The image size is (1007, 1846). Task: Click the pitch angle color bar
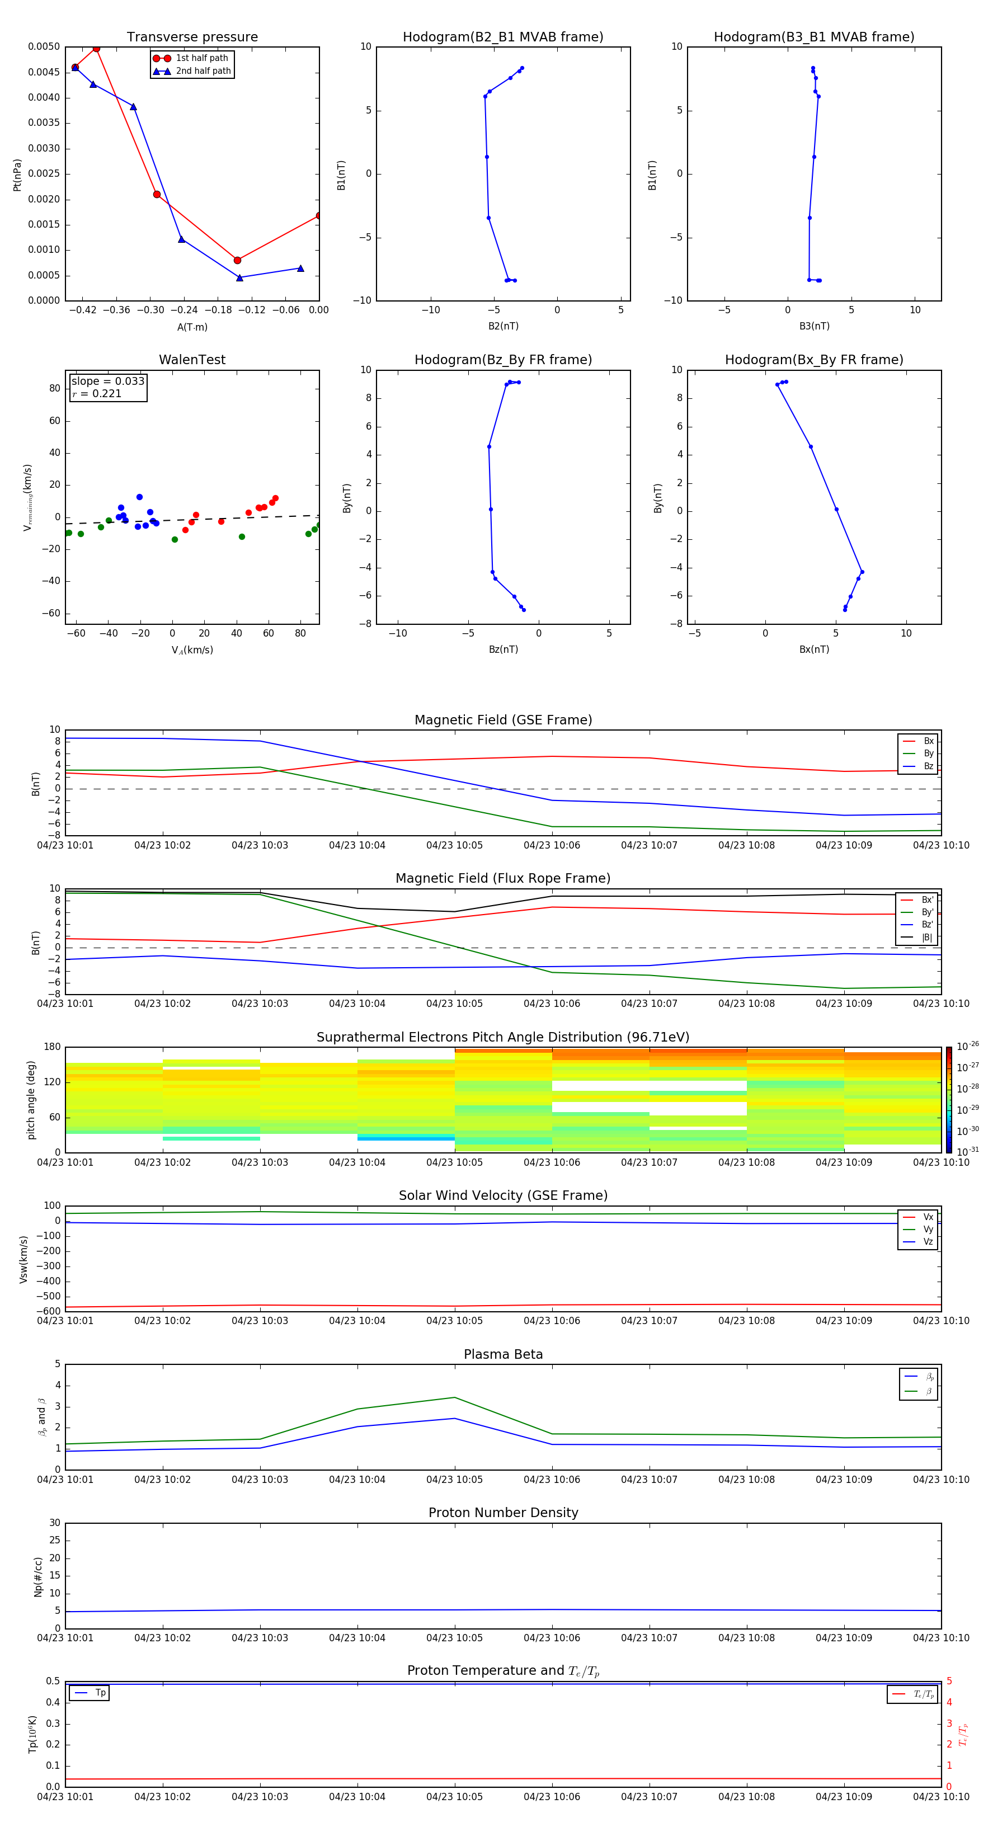pos(948,1100)
